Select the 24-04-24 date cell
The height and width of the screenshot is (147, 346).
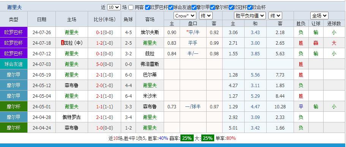point(41,128)
